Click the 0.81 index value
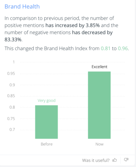The height and width of the screenshot is (167, 136). coord(105,48)
